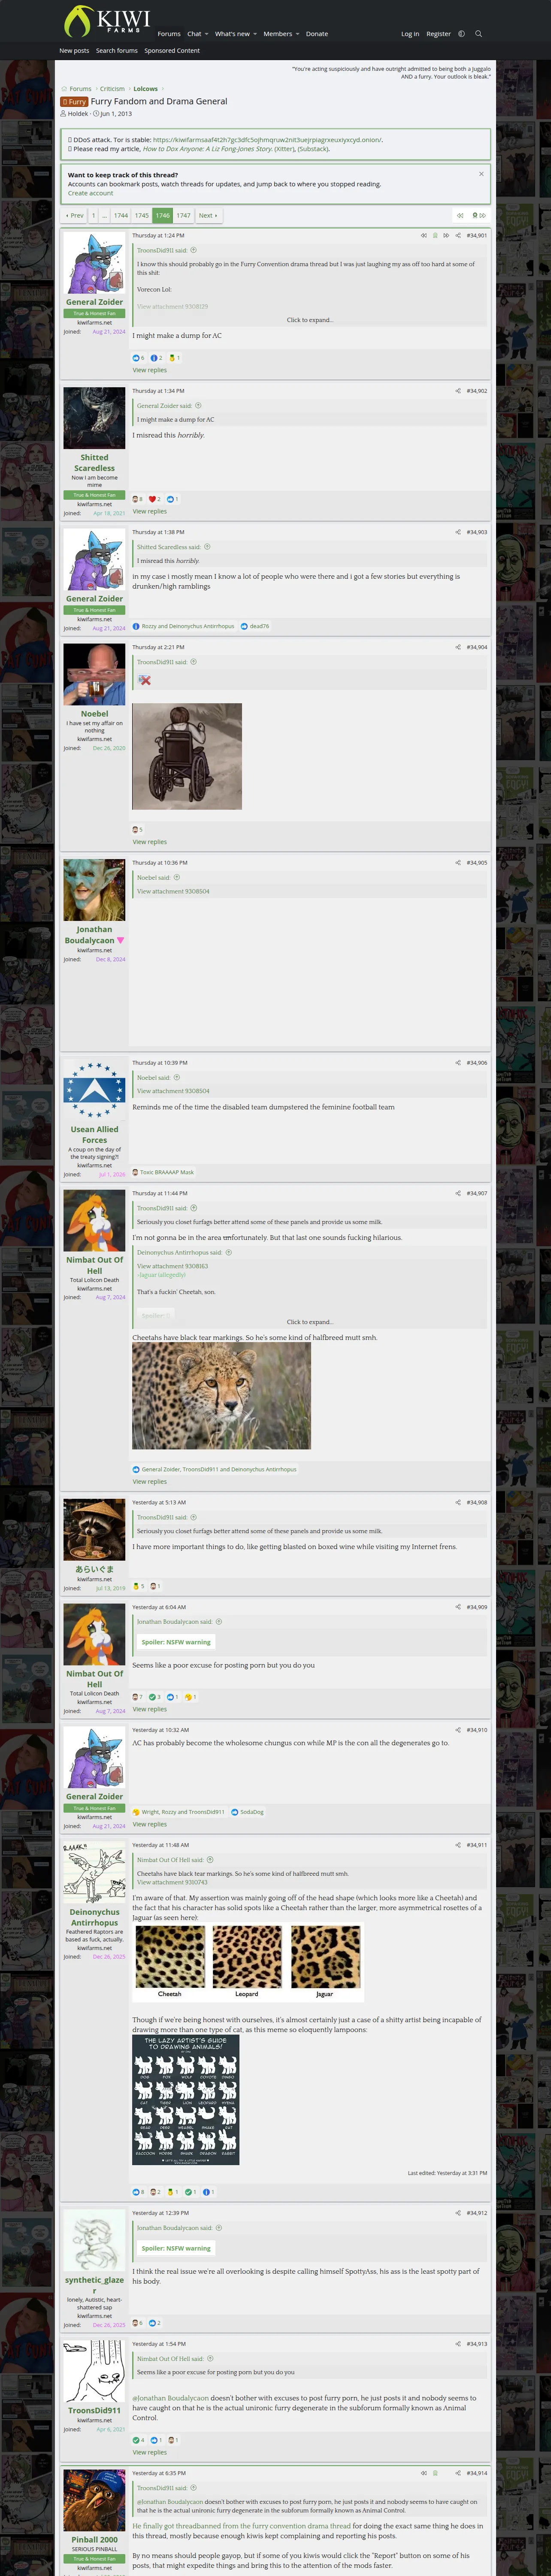Share post #34,904 via share icon
This screenshot has width=551, height=2576.
(x=458, y=647)
